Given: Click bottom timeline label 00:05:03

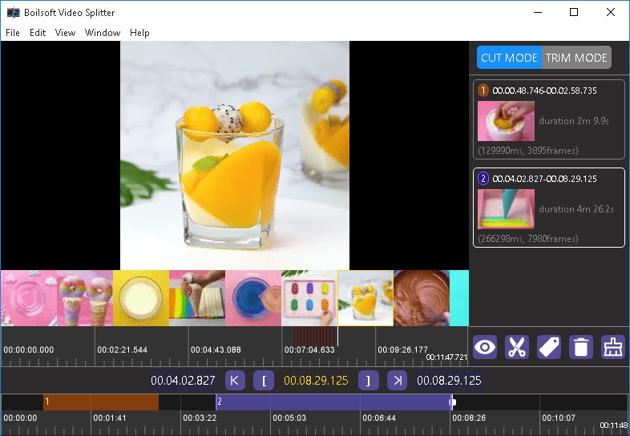Looking at the screenshot, I should 289,418.
